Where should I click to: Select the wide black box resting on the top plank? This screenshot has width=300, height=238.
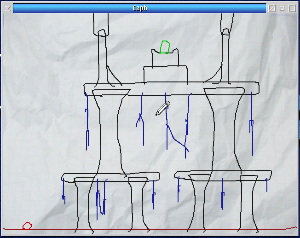click(x=165, y=75)
